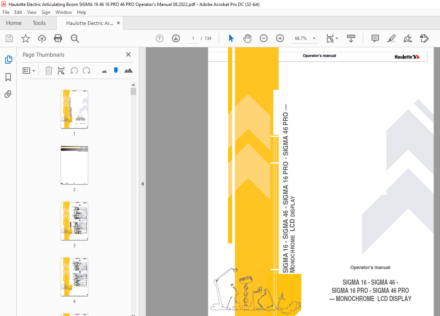Star this document as a favorite
The width and height of the screenshot is (440, 316).
click(25, 38)
